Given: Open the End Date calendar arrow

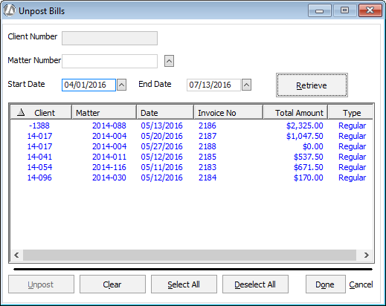Looking at the screenshot, I should tap(246, 85).
